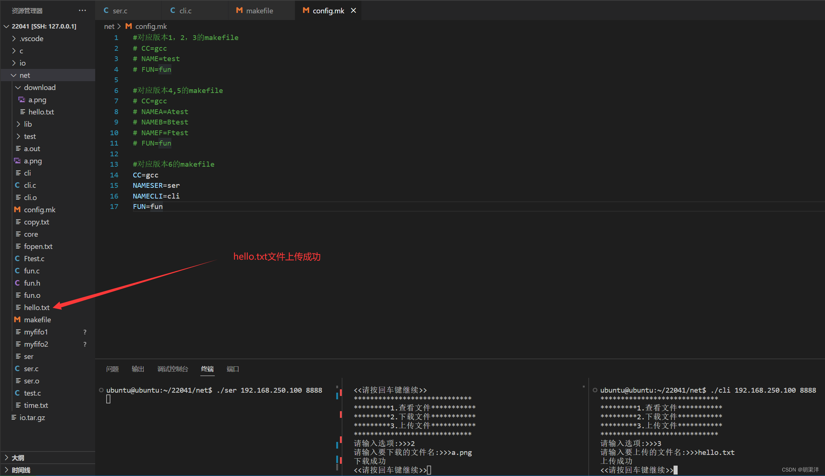The image size is (825, 476).
Task: Open the makefile editor tab
Action: point(259,11)
